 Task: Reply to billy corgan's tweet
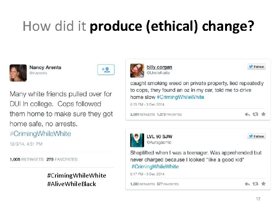click(247, 114)
